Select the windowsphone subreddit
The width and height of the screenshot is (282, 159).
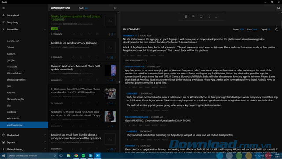24,125
